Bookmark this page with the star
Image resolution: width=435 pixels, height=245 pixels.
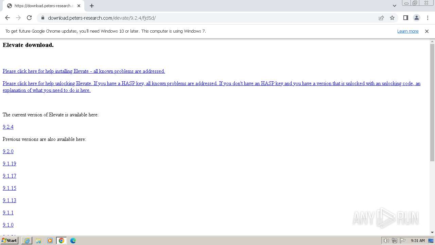(392, 18)
